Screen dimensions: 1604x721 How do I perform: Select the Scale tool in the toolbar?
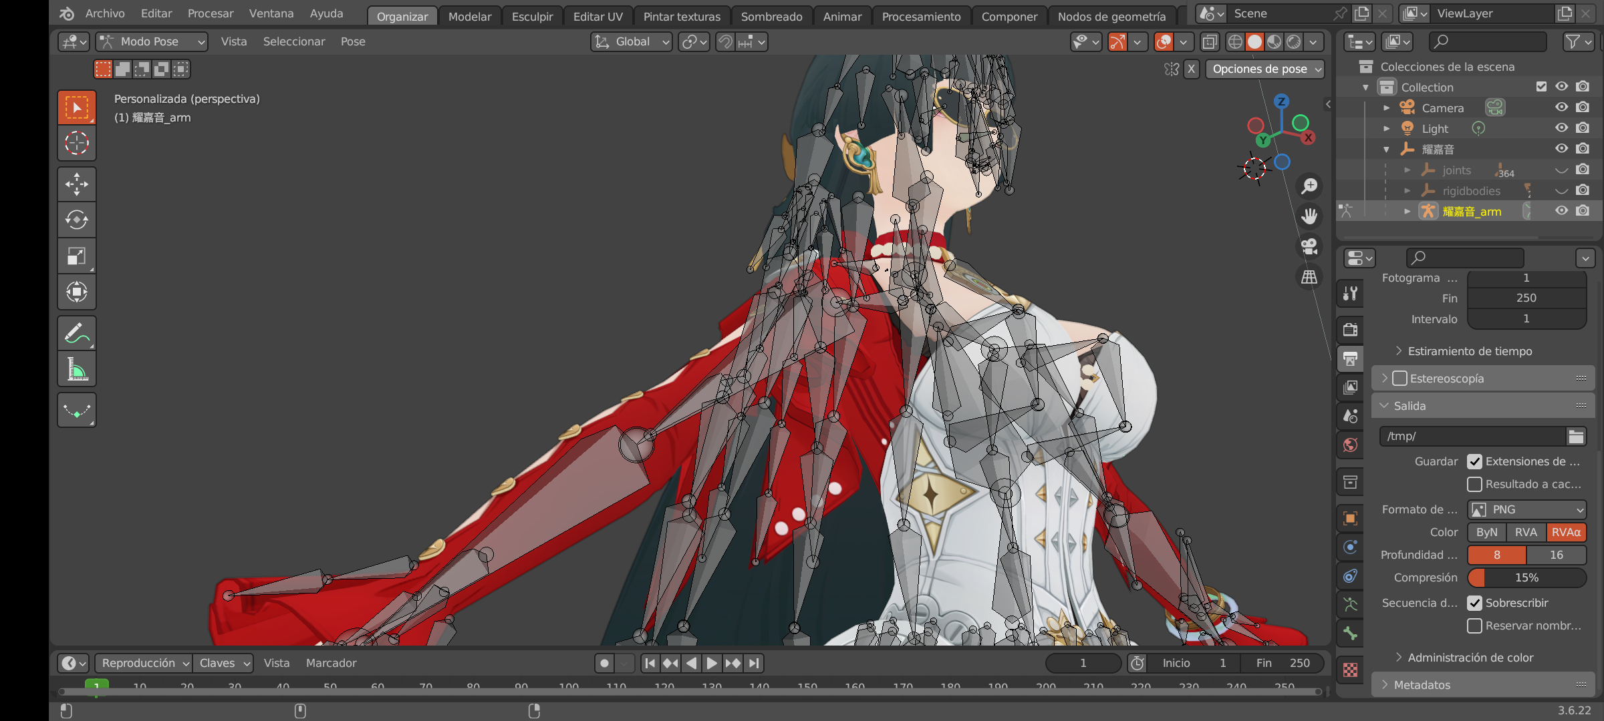click(x=77, y=255)
